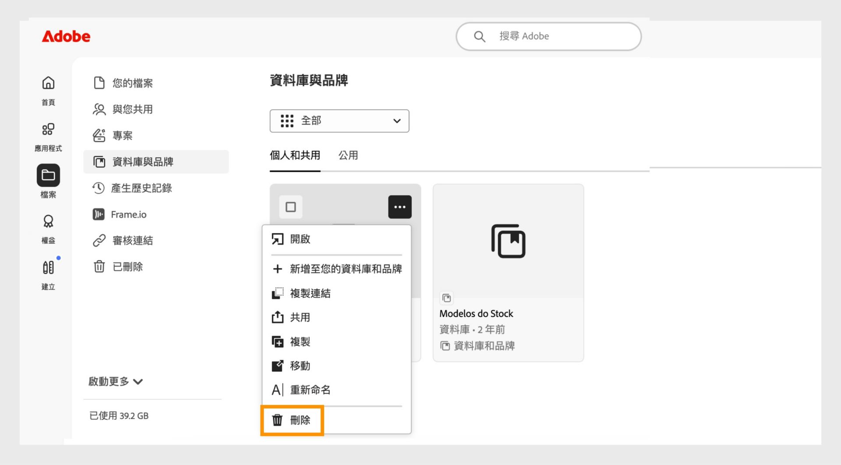Image resolution: width=841 pixels, height=465 pixels.
Task: Open 應用程式 apps icon in sidebar
Action: point(48,129)
